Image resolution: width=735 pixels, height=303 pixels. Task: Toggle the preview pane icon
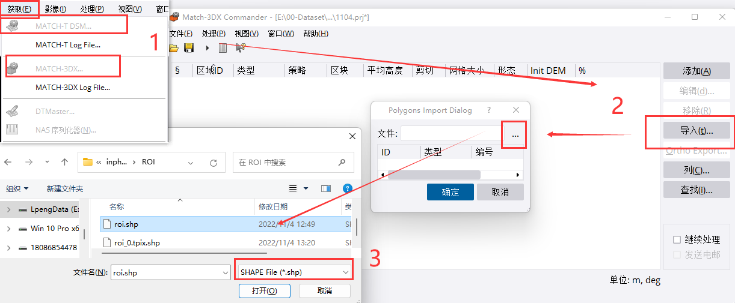point(325,188)
